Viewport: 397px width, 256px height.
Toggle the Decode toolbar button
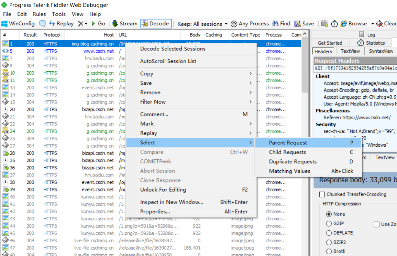coord(156,24)
